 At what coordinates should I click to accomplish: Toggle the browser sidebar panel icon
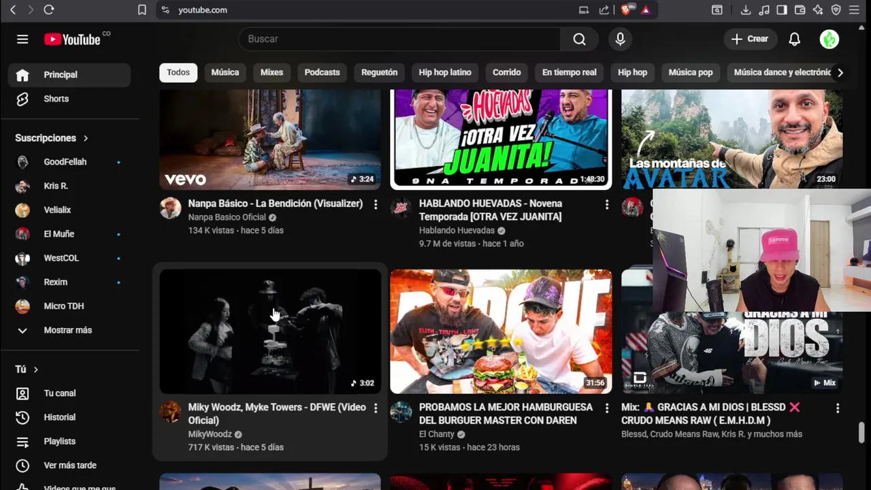pyautogui.click(x=782, y=10)
